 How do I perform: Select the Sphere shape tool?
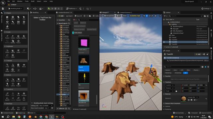point(13,18)
